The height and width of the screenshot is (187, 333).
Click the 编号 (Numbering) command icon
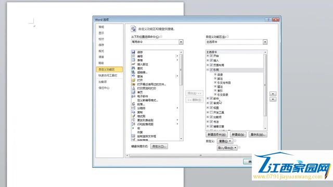(133, 56)
